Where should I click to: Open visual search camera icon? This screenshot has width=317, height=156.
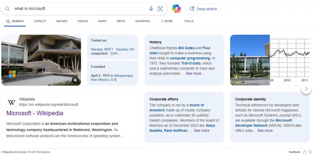pyautogui.click(x=160, y=9)
